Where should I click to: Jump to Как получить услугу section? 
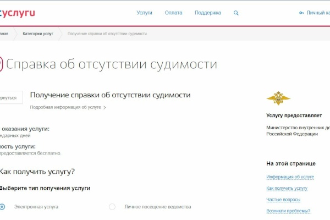[x=287, y=189]
